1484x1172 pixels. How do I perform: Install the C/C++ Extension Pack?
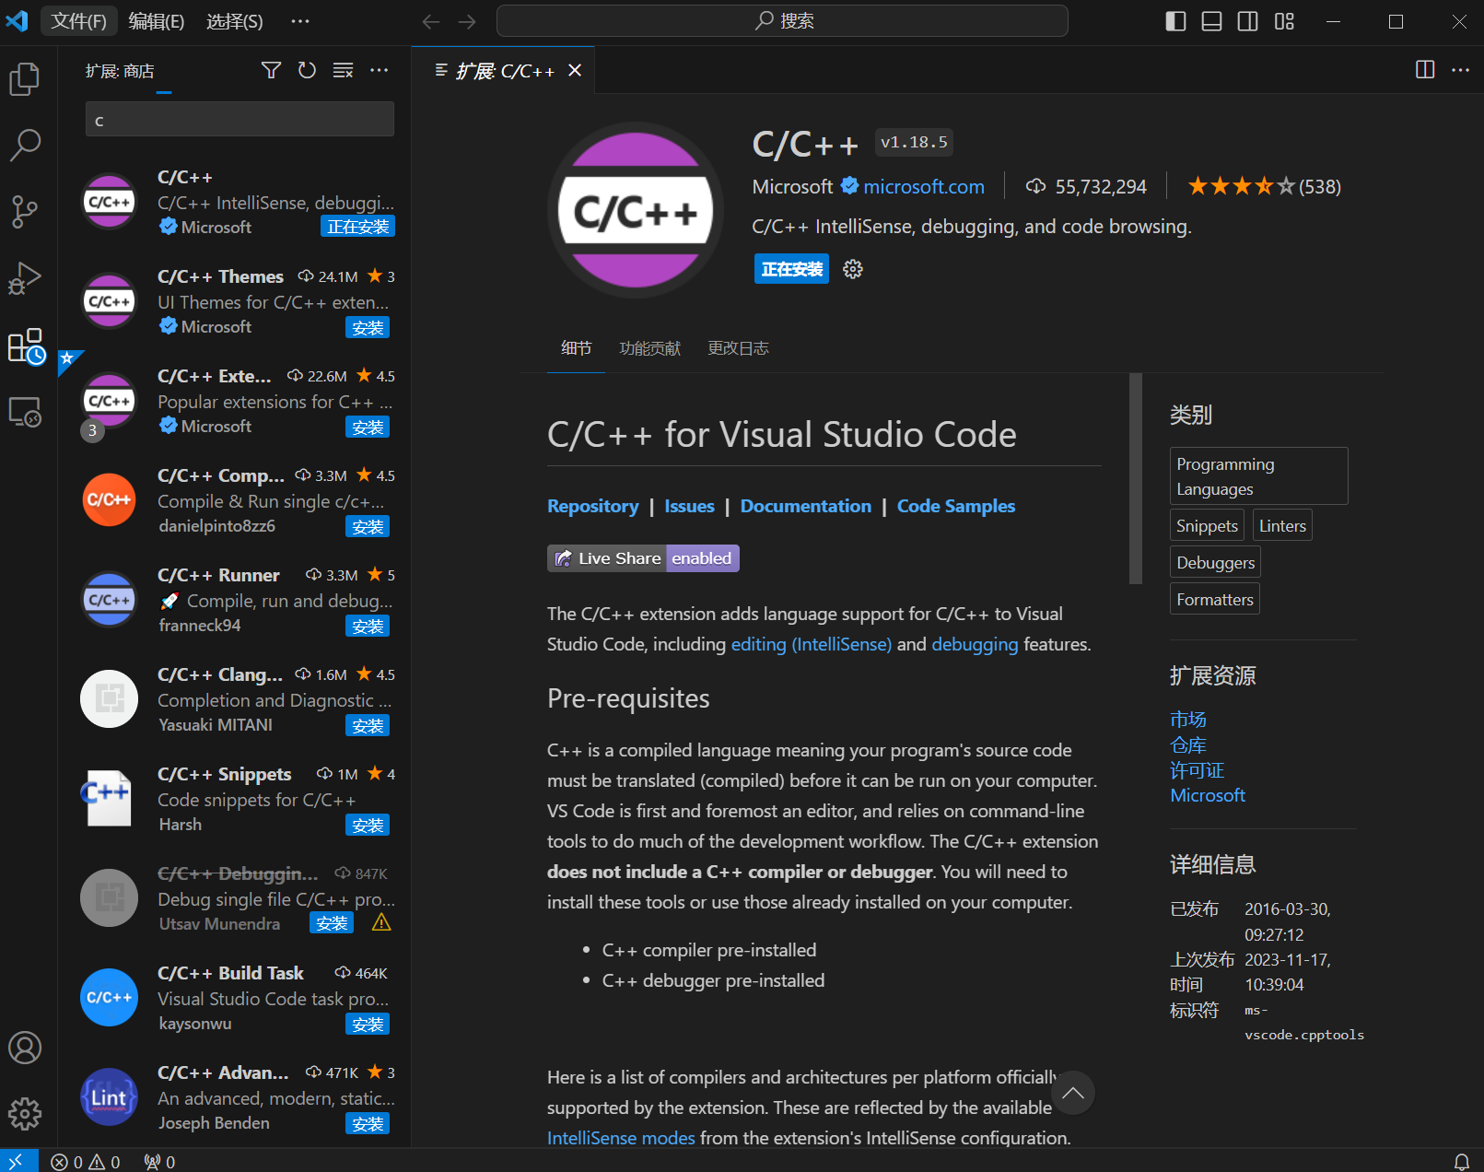[368, 427]
